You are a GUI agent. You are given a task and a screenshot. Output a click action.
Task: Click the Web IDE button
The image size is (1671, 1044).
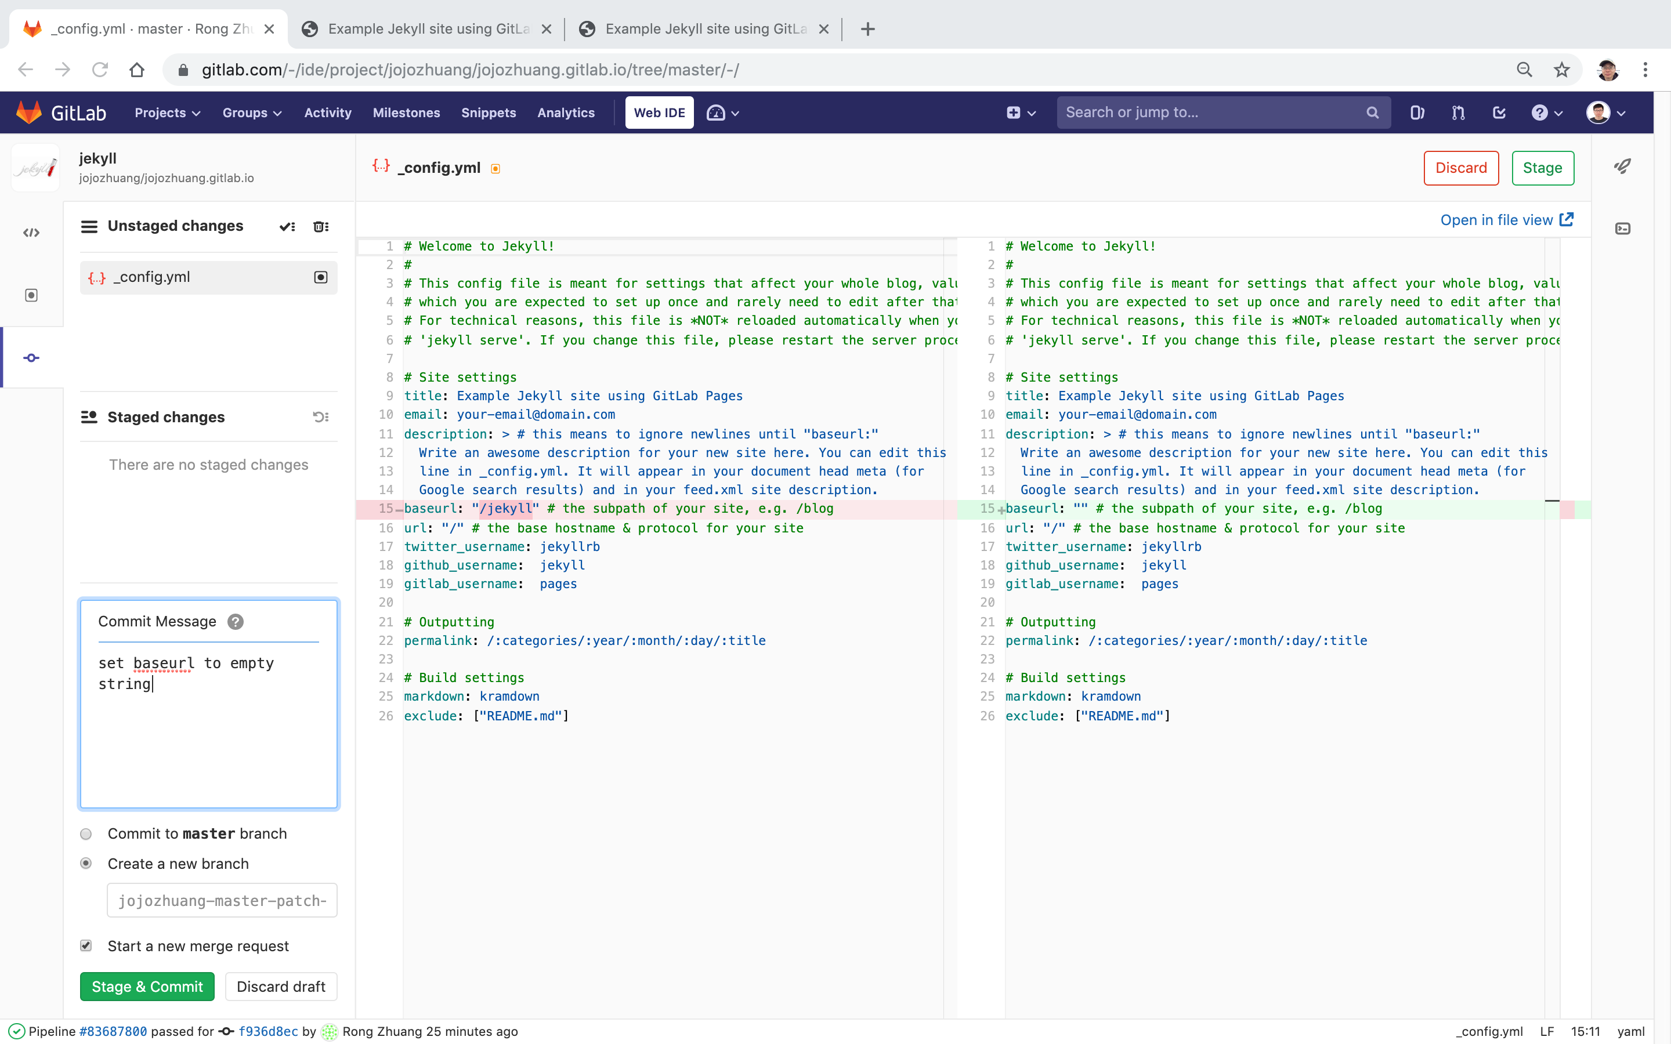coord(660,113)
